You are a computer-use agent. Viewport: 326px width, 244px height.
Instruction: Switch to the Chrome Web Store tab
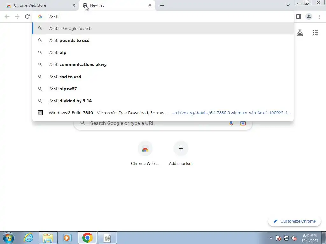tap(39, 5)
